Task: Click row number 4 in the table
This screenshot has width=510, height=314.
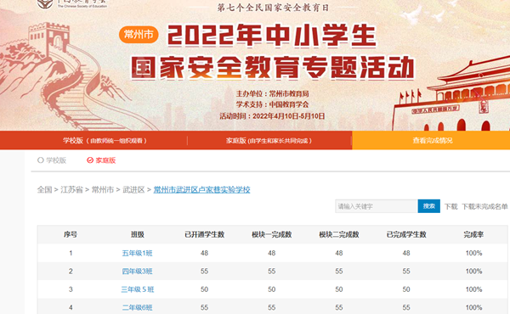Action: tap(71, 307)
